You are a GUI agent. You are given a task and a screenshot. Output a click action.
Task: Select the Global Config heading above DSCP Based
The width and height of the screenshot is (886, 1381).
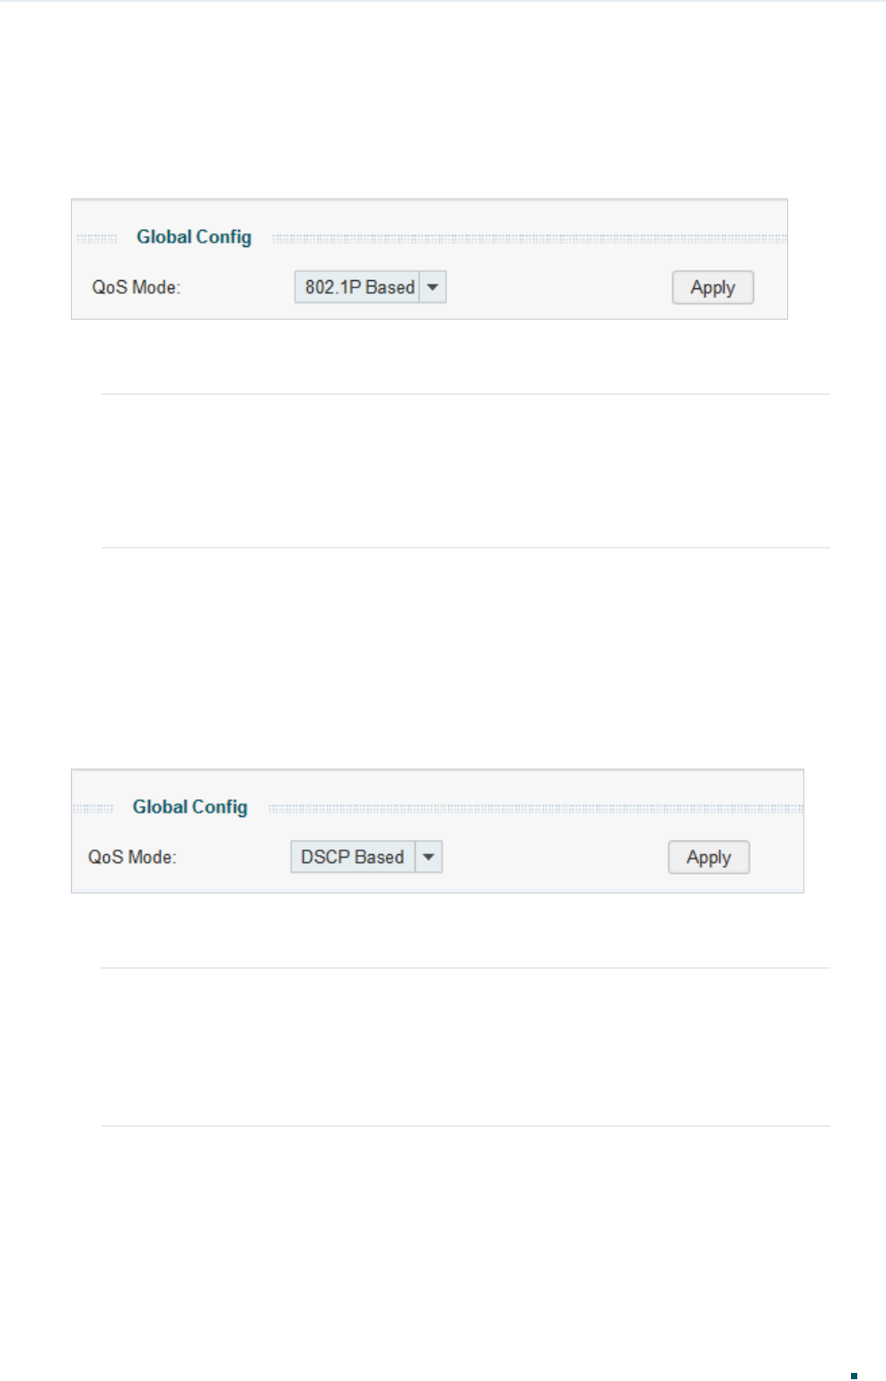[190, 807]
